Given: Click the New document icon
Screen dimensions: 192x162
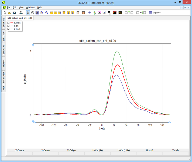Looking at the screenshot, I should [5, 13].
